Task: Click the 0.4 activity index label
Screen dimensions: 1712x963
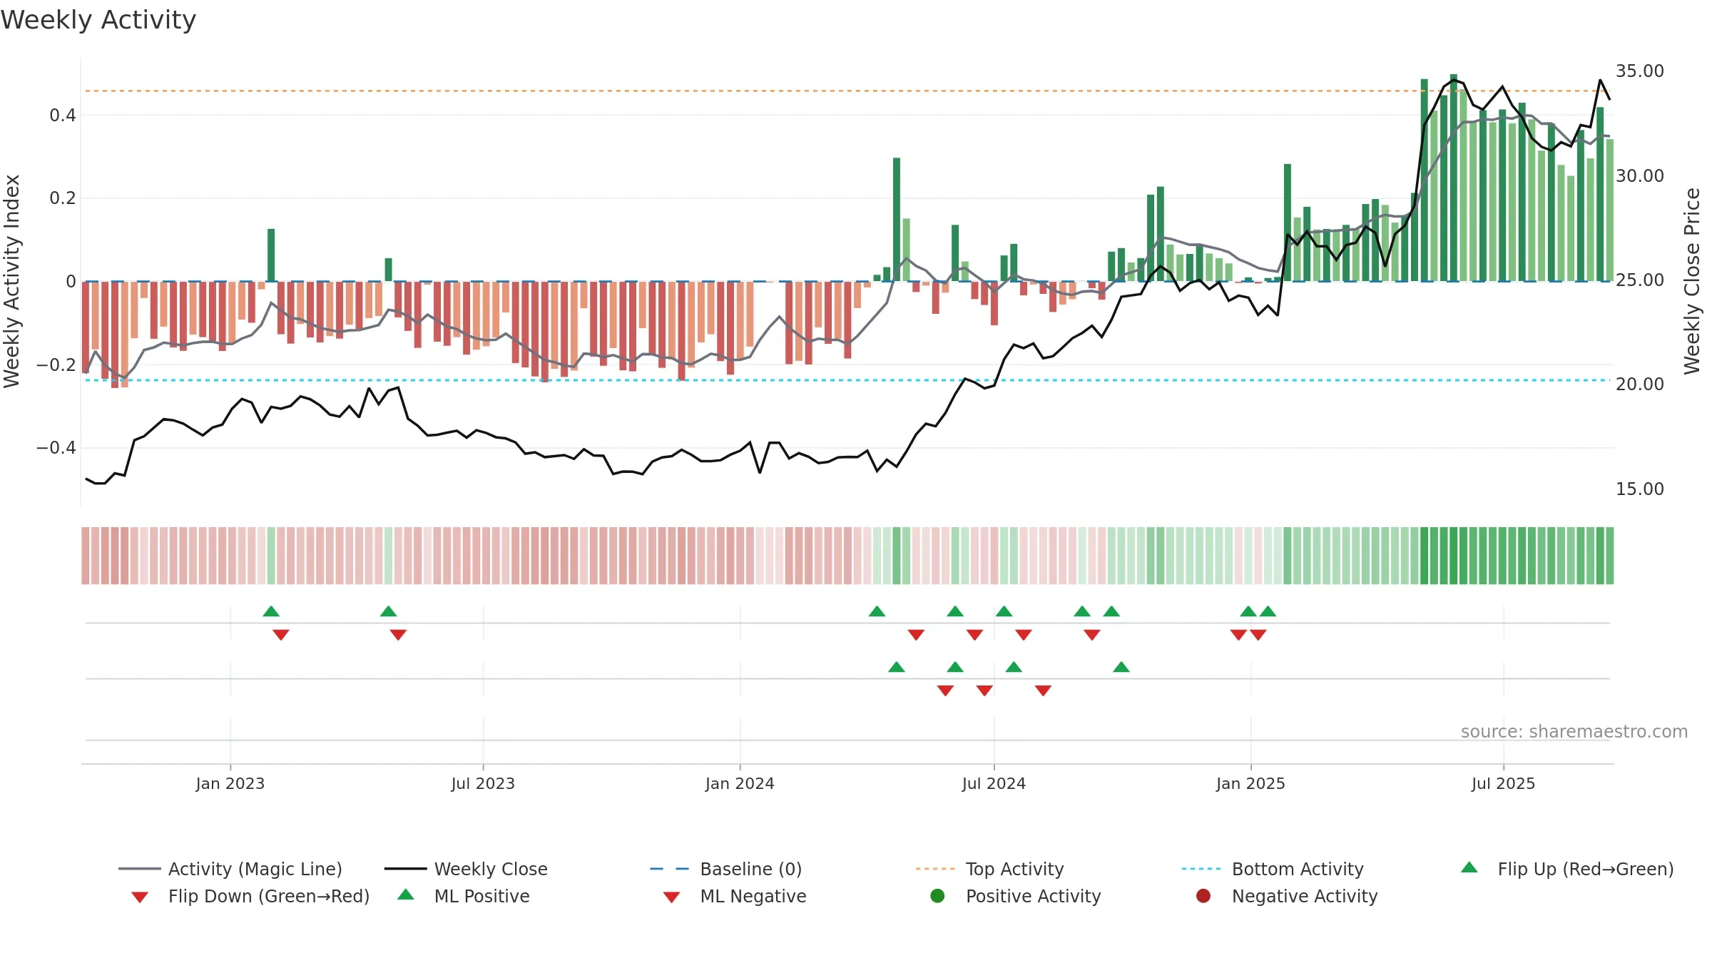Action: (63, 115)
